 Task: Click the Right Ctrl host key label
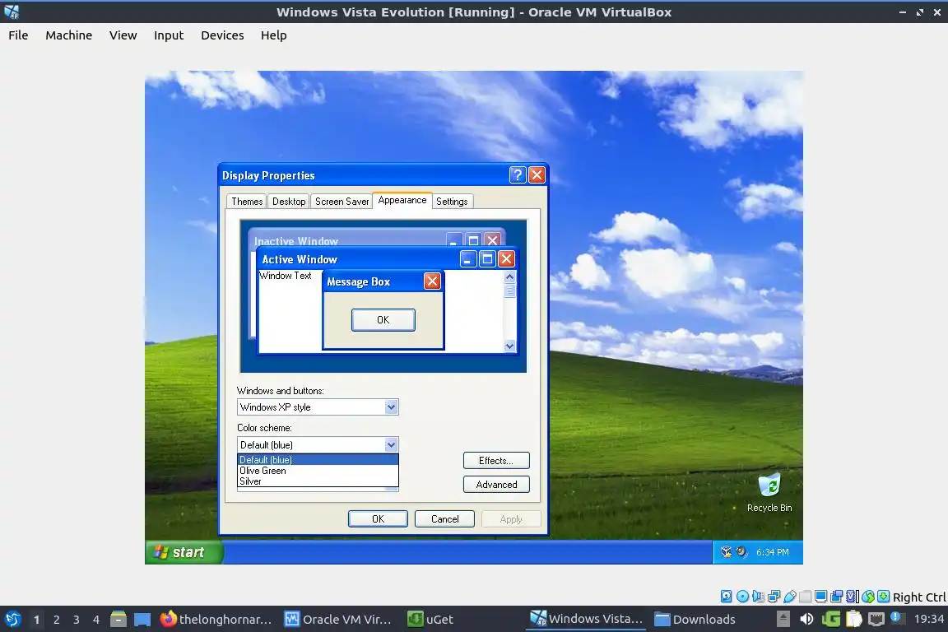point(919,597)
